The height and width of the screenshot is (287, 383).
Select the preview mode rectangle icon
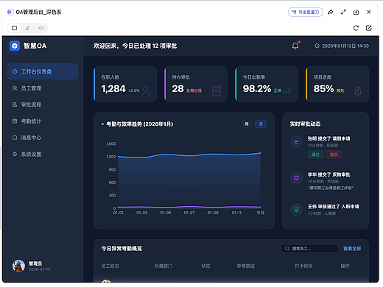click(15, 28)
